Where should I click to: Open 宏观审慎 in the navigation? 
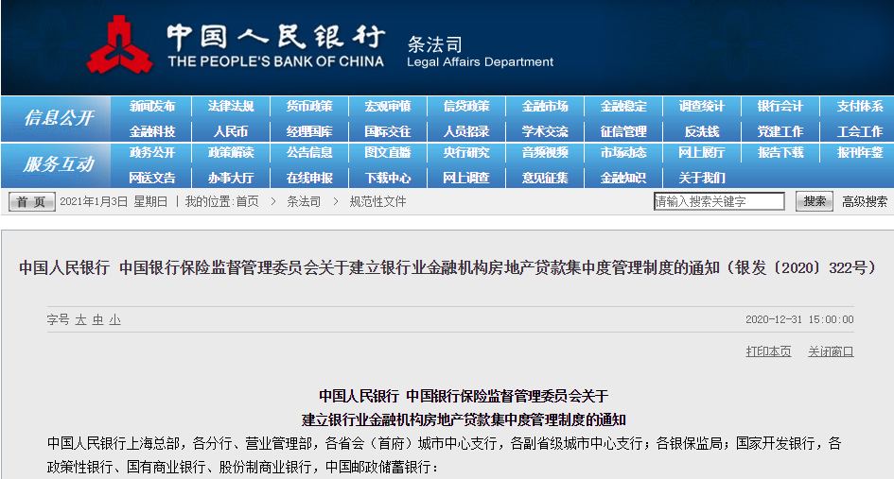pyautogui.click(x=388, y=107)
